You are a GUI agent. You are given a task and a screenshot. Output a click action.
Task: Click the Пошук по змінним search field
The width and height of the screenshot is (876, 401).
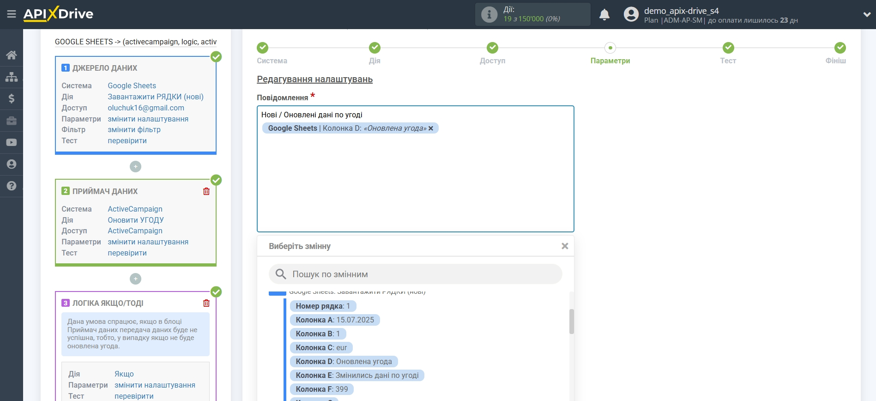pos(415,274)
